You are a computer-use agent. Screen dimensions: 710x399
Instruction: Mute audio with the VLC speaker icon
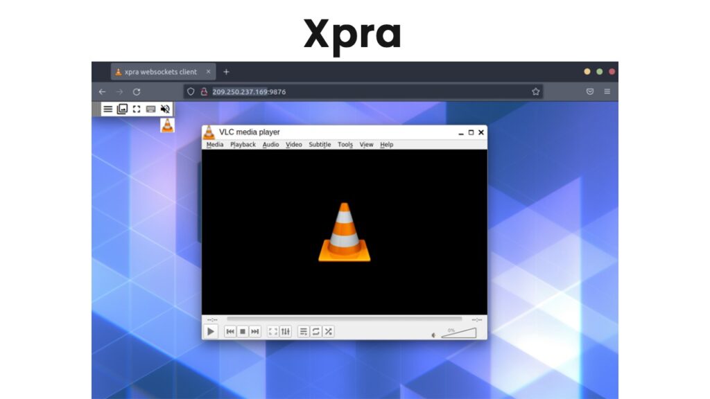(434, 335)
